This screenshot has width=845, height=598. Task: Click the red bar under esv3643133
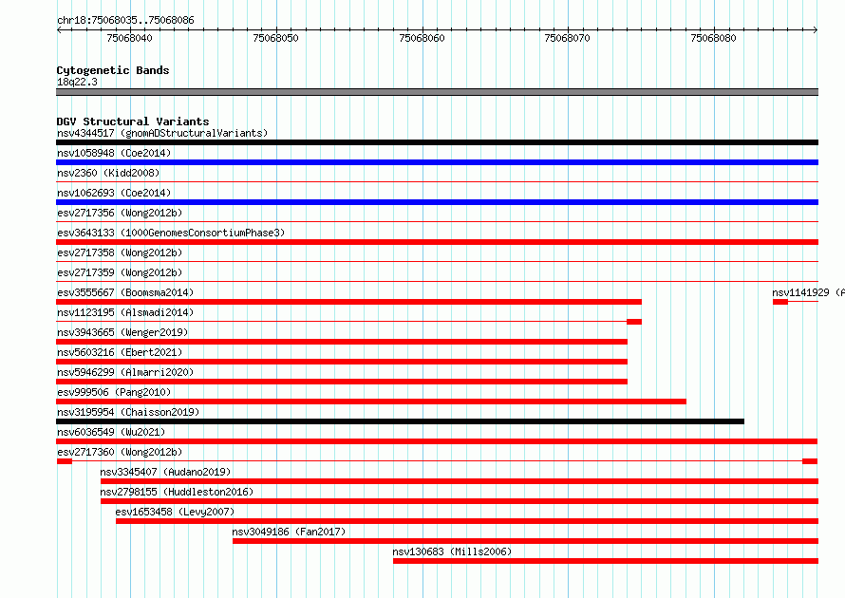437,242
